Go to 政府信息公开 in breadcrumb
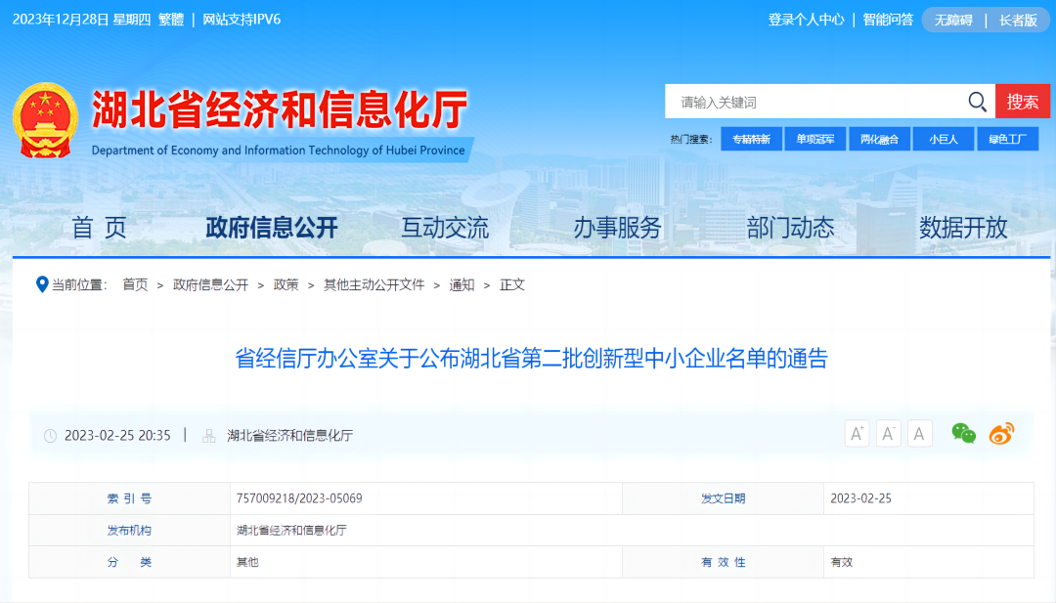 point(211,284)
